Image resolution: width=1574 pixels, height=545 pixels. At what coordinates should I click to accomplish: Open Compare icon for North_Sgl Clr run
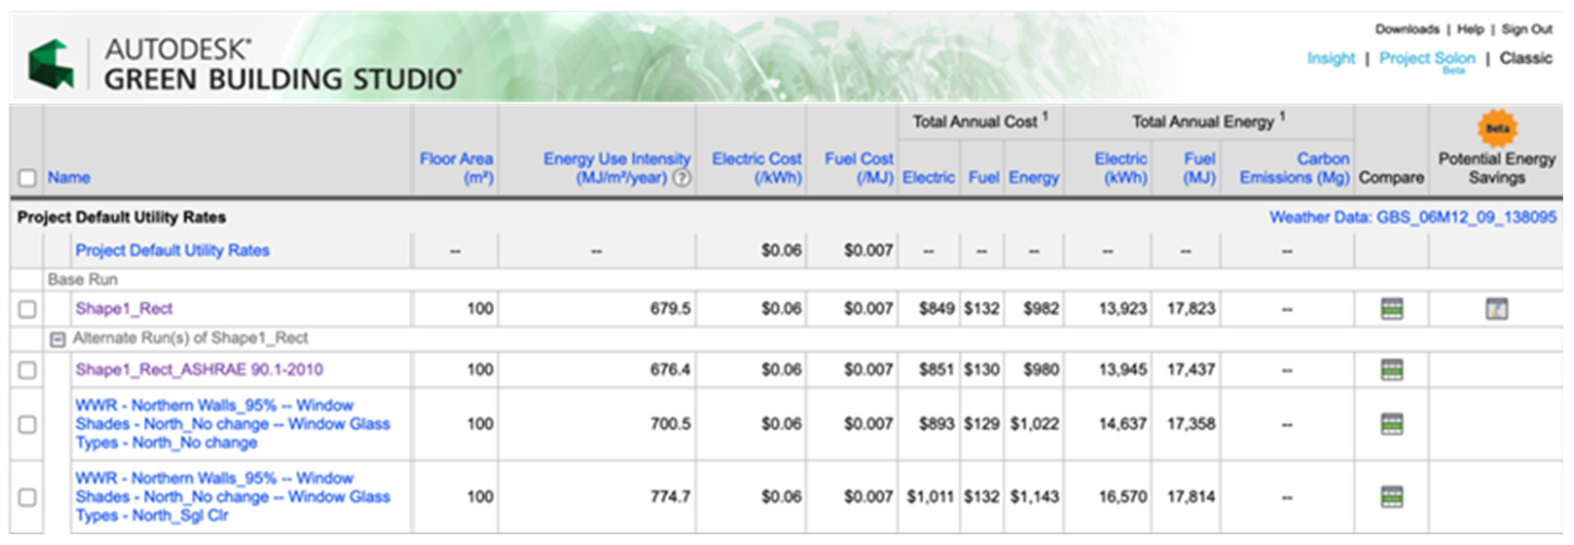(x=1391, y=497)
